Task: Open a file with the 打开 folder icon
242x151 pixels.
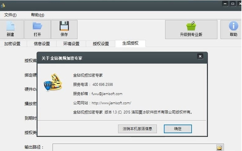Action: 37,26
